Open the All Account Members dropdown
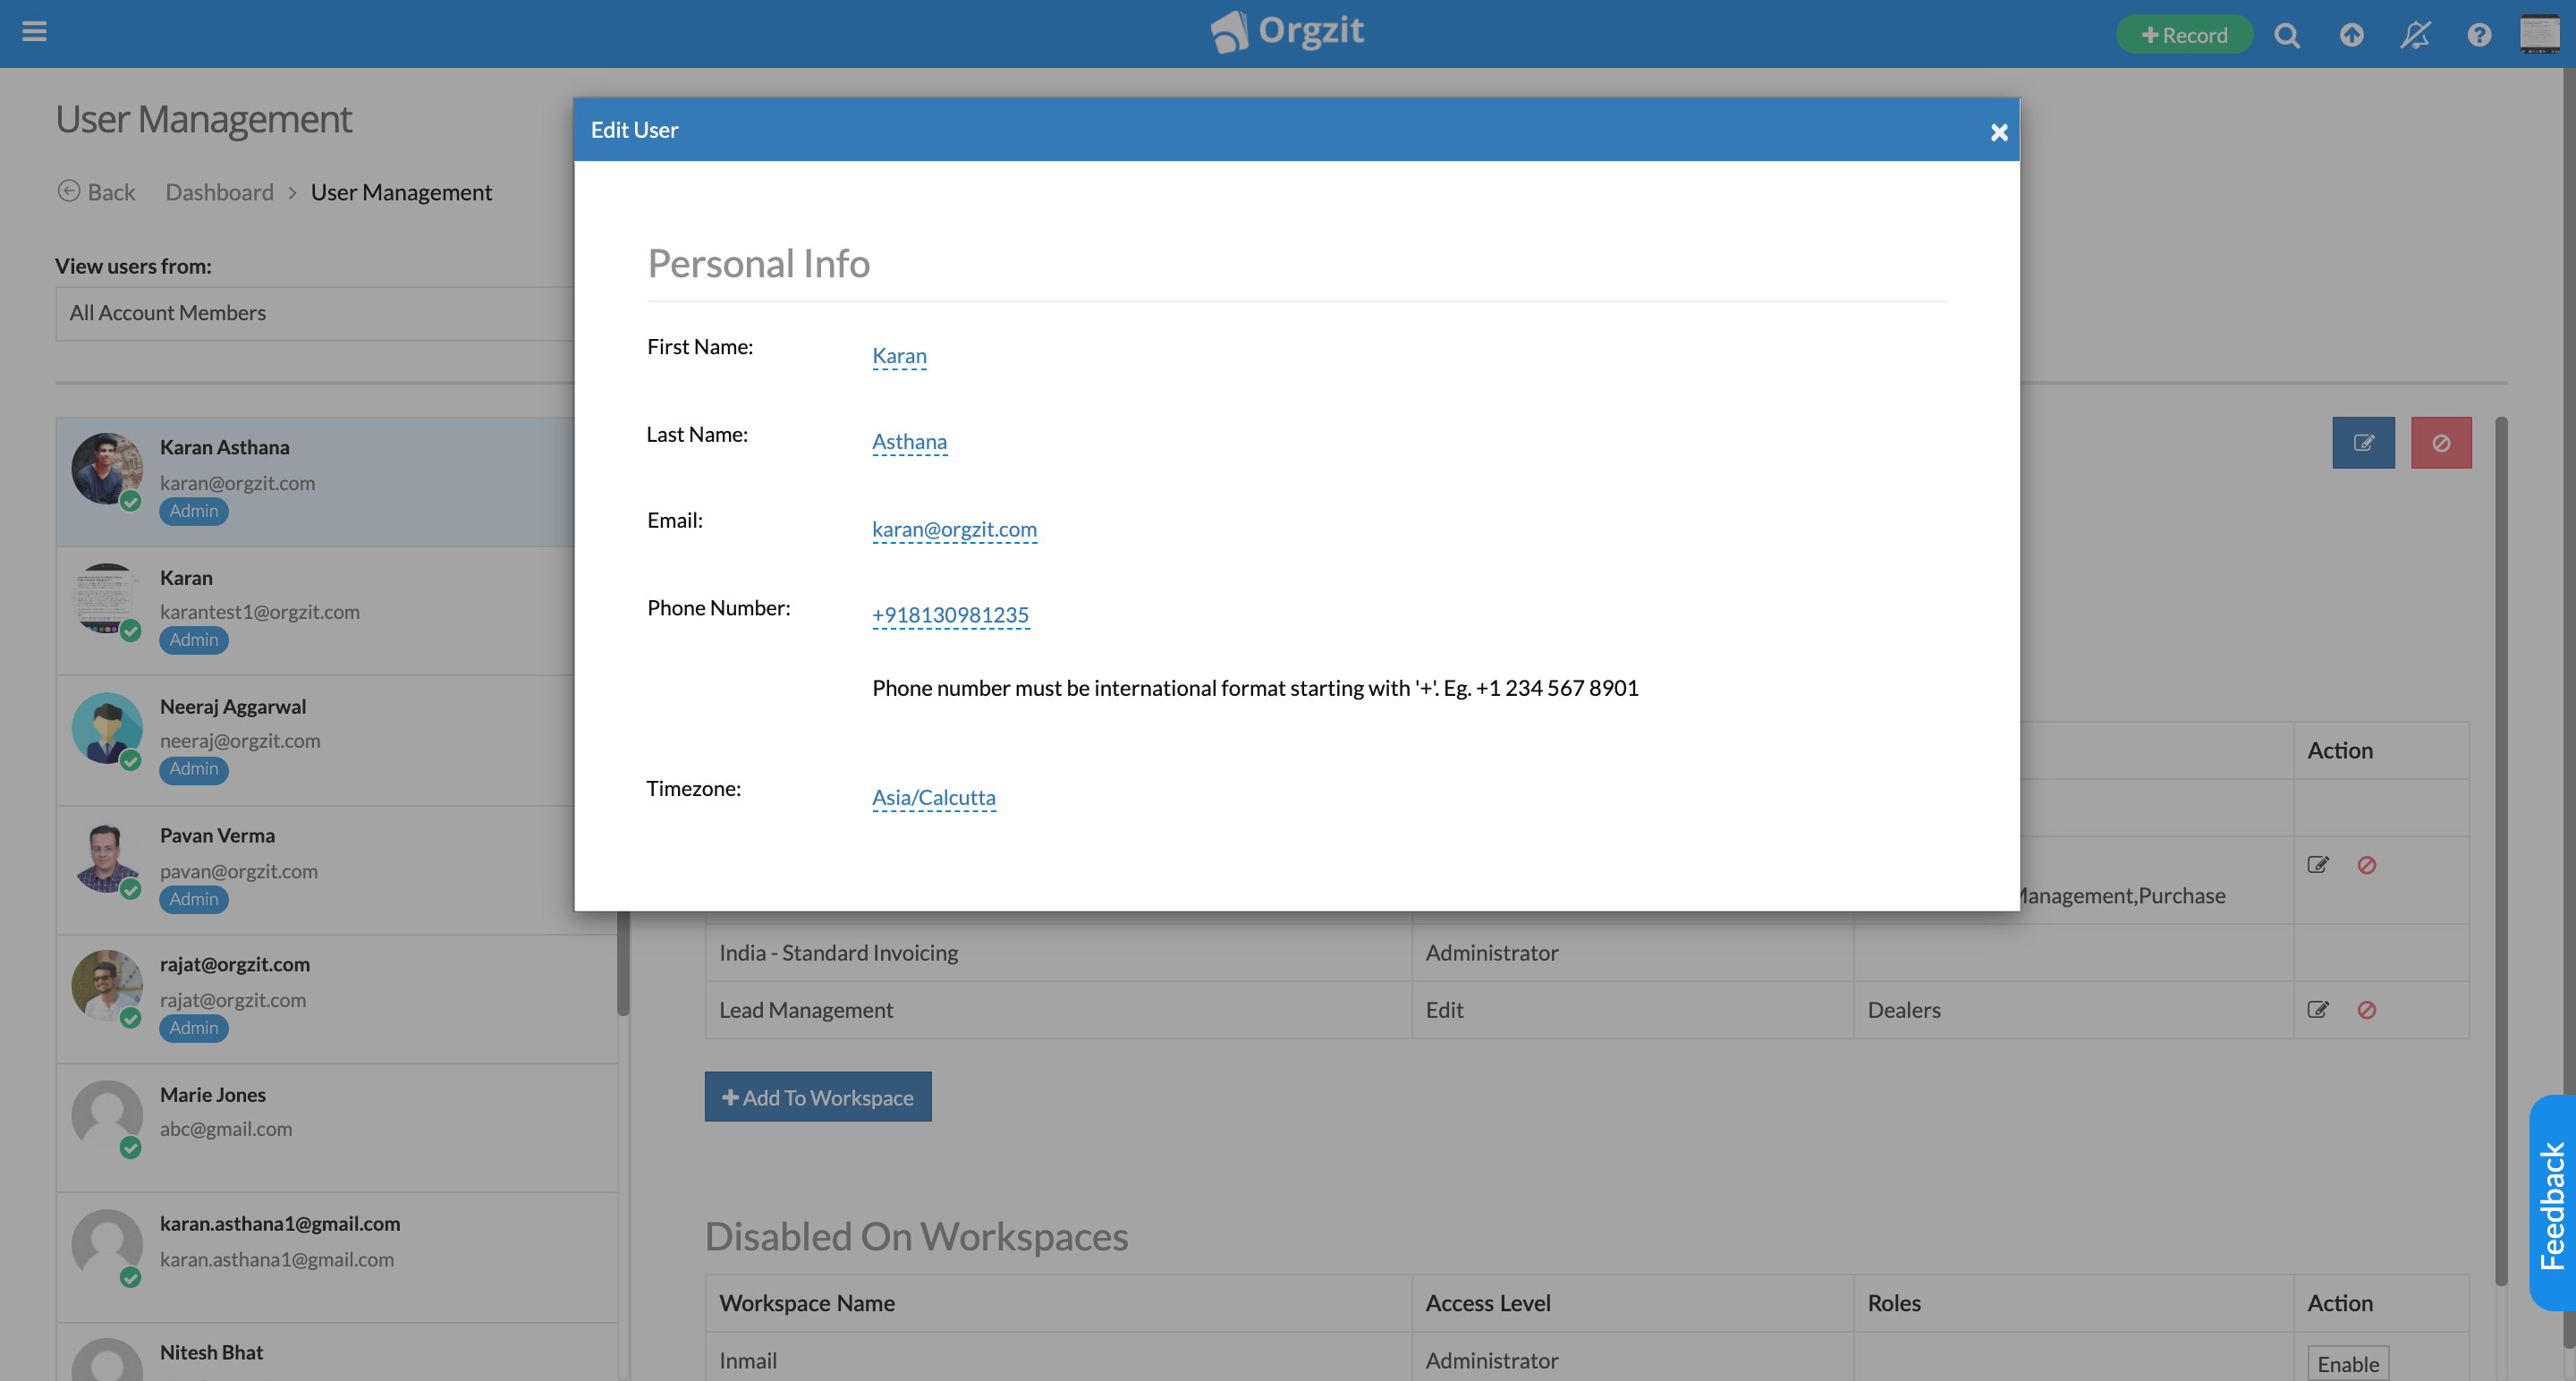The height and width of the screenshot is (1381, 2576). (x=315, y=313)
